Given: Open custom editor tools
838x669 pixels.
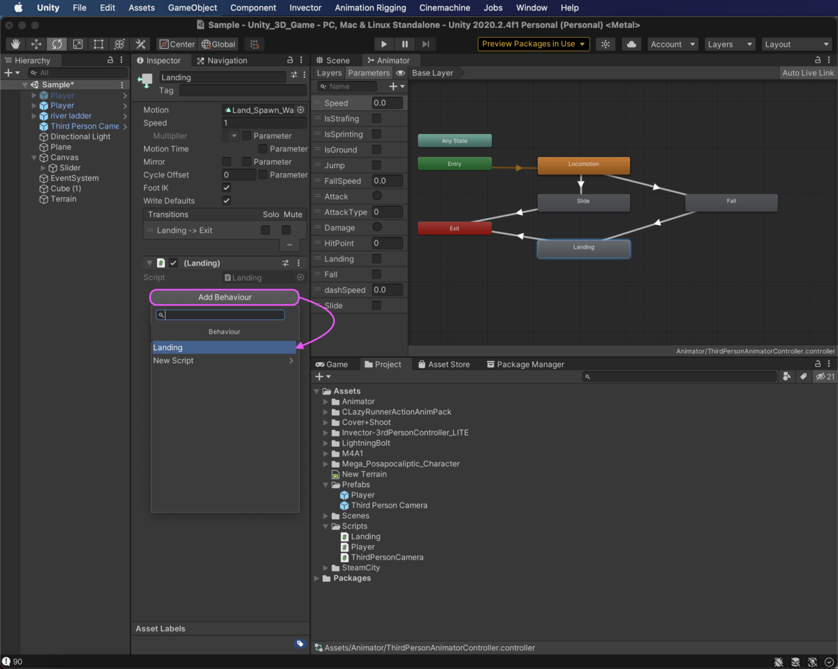Looking at the screenshot, I should (140, 44).
